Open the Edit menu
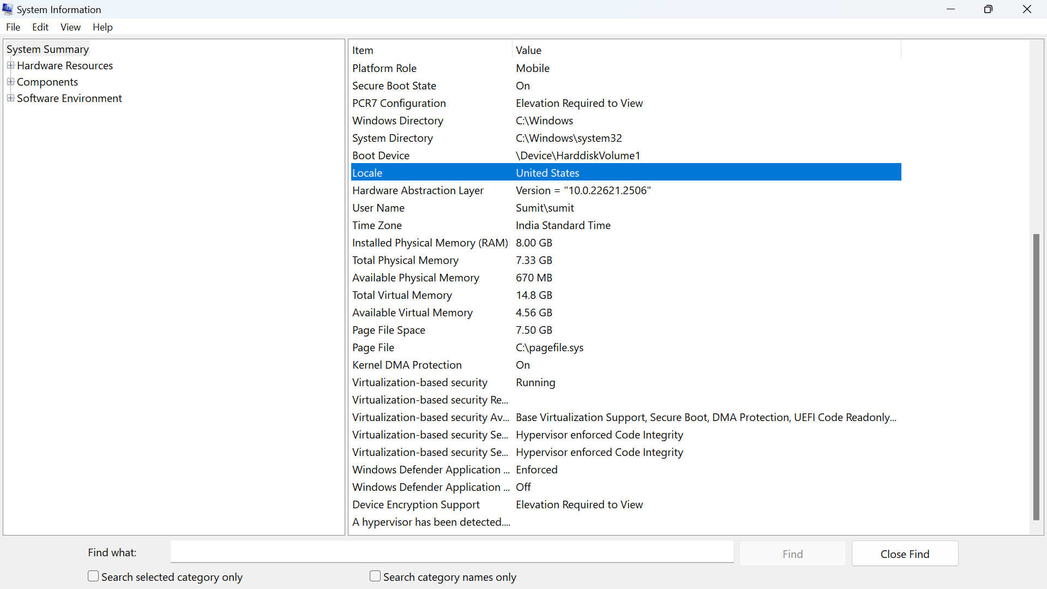This screenshot has height=589, width=1047. tap(40, 27)
